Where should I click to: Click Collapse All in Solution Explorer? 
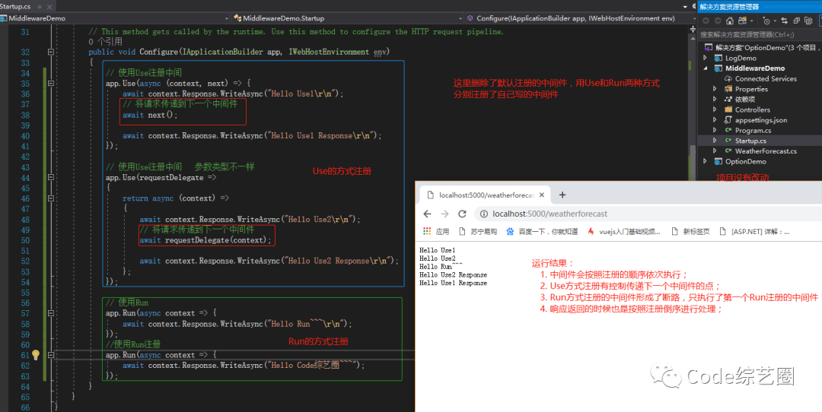(796, 21)
